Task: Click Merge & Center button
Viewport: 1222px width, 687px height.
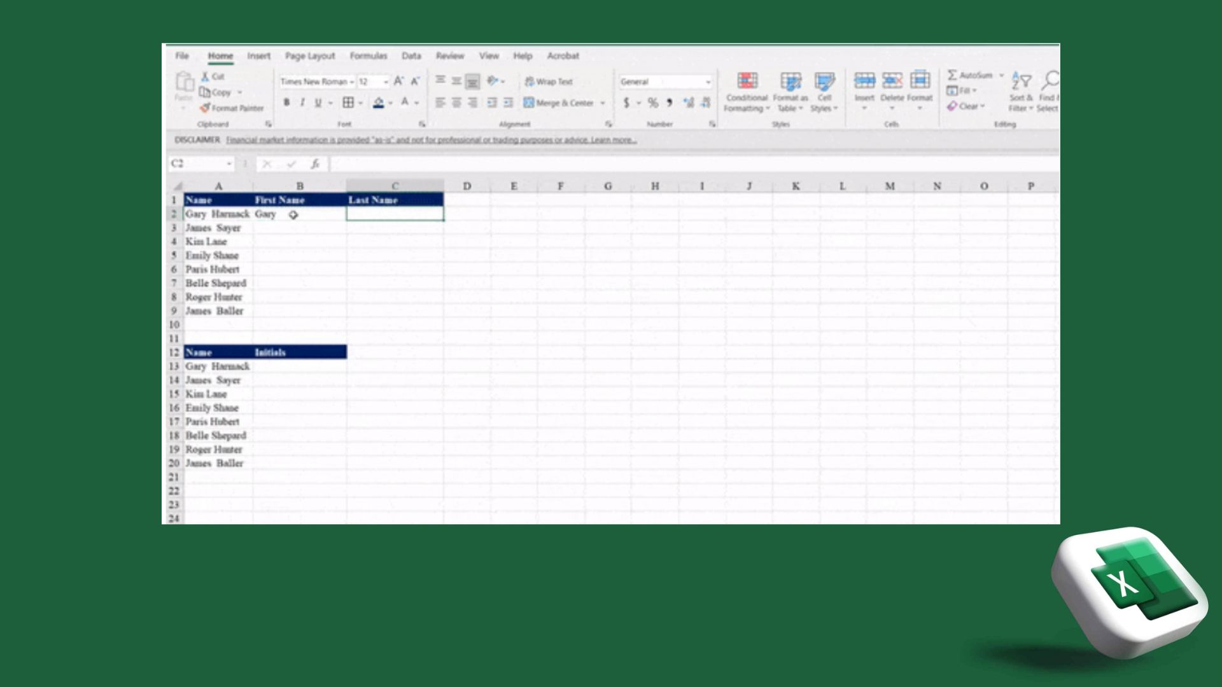Action: 558,102
